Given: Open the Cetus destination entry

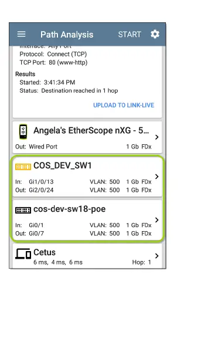Looking at the screenshot, I should click(87, 256).
